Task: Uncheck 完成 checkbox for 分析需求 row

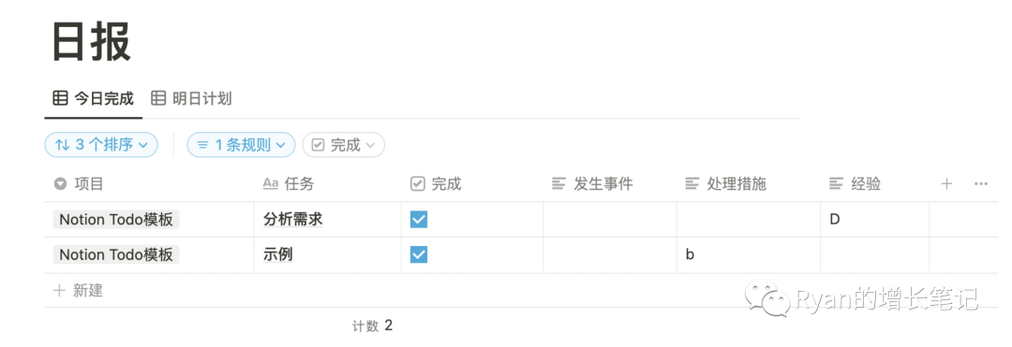Action: pyautogui.click(x=418, y=220)
